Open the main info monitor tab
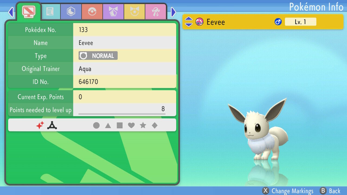Viewport: 347px width, 195px height. (x=28, y=12)
